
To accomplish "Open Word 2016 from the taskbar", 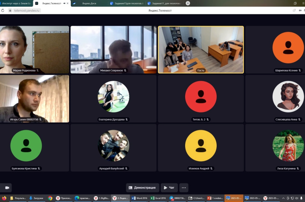I will [x=139, y=198].
